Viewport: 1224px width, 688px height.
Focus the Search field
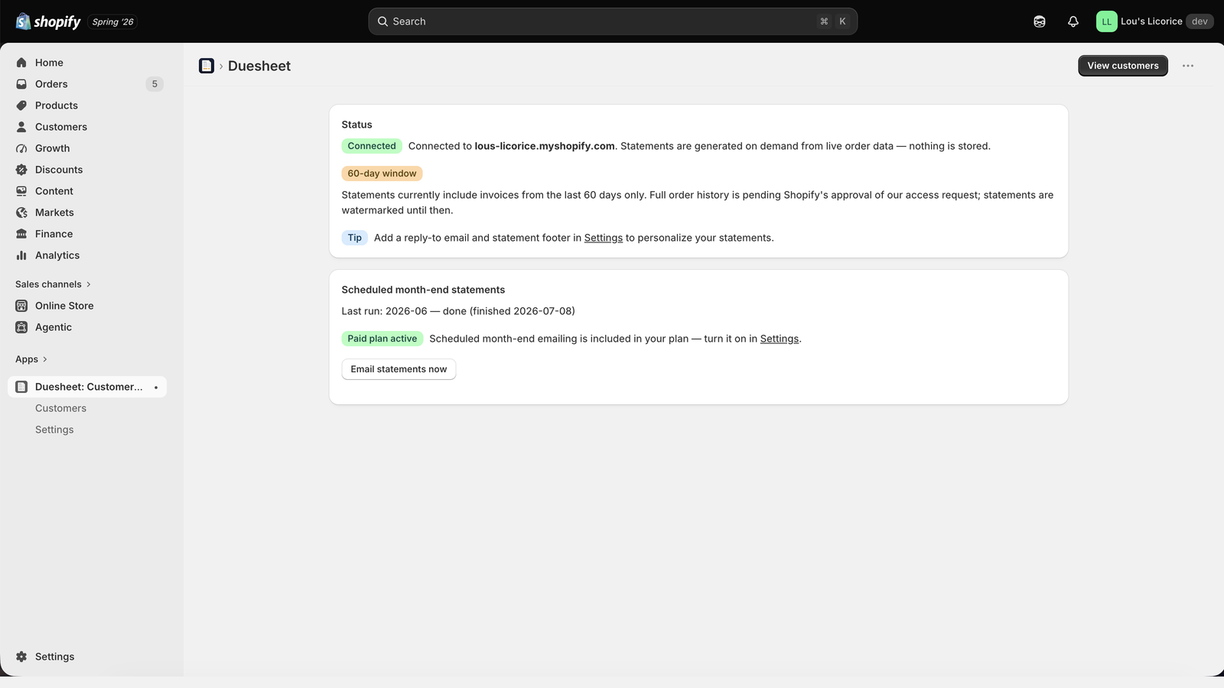(613, 21)
